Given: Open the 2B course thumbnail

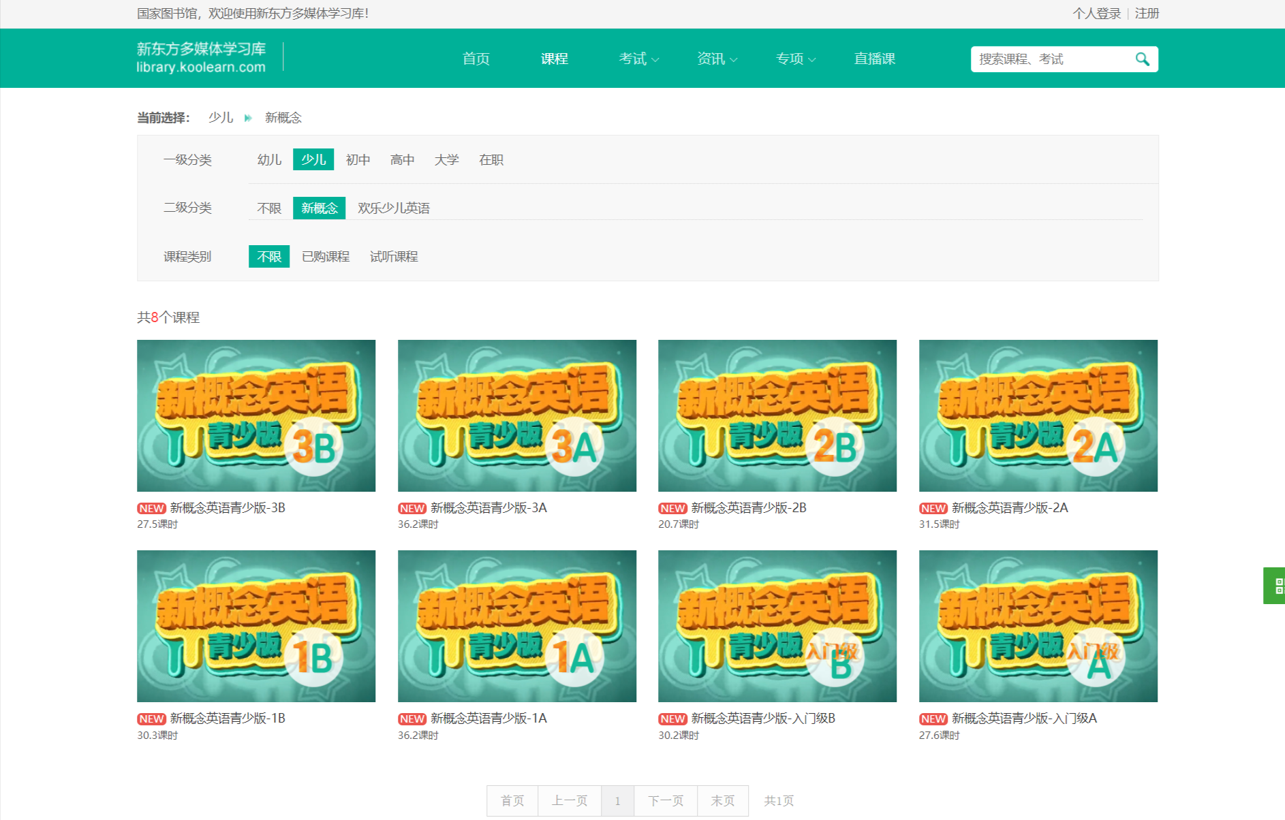Looking at the screenshot, I should pos(777,415).
